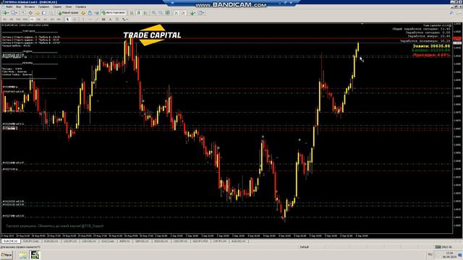Select the crosshair tool
This screenshot has height=260, width=463.
[75, 19]
